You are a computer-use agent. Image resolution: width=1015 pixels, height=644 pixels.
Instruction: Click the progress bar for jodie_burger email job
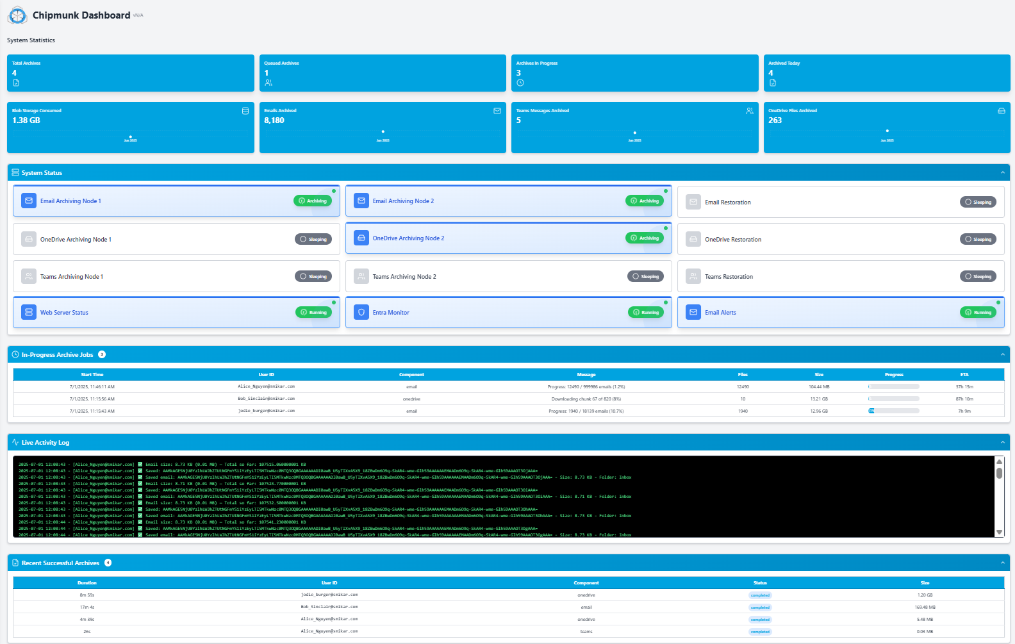pos(893,411)
